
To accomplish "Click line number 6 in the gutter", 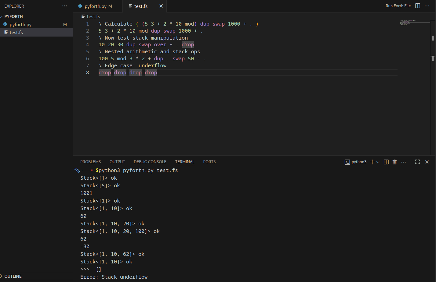I will [x=88, y=58].
